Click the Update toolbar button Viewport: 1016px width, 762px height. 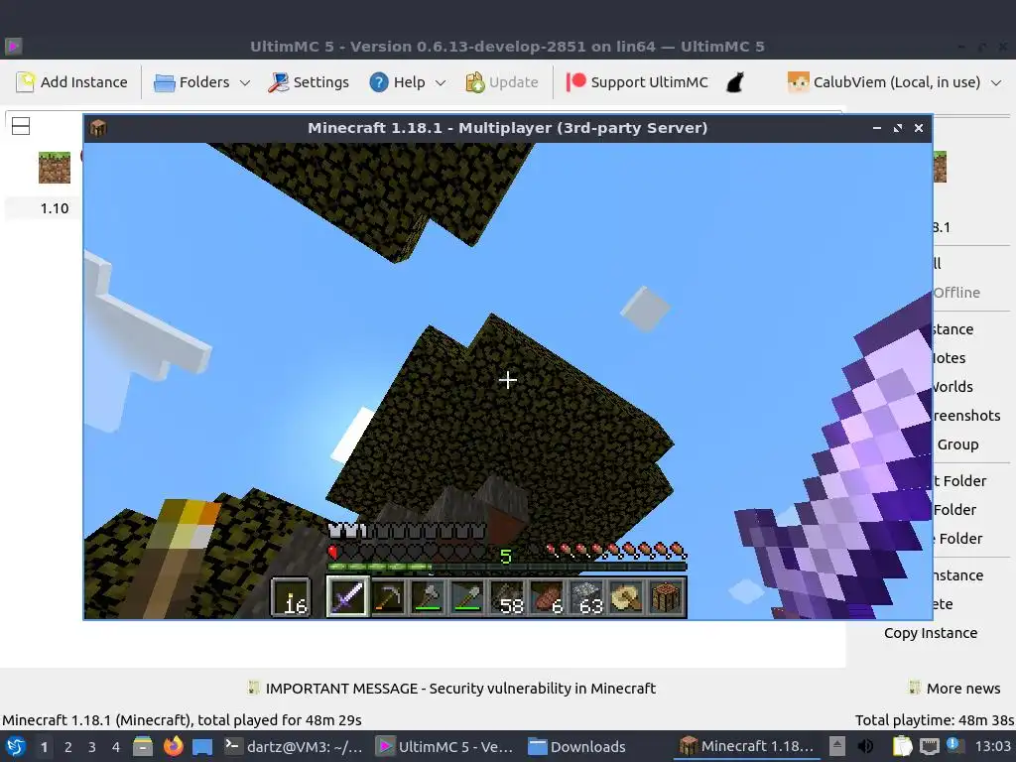click(502, 82)
